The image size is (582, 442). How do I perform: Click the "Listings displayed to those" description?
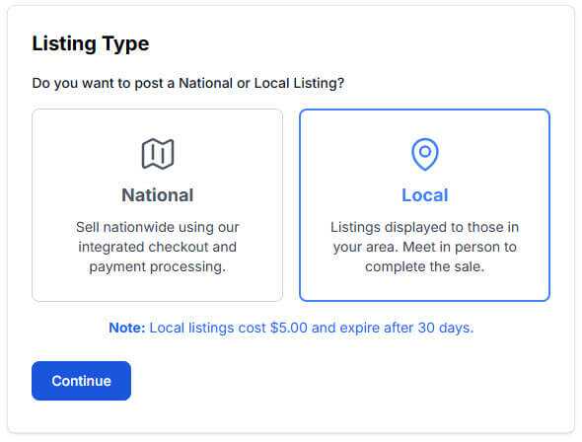point(424,247)
